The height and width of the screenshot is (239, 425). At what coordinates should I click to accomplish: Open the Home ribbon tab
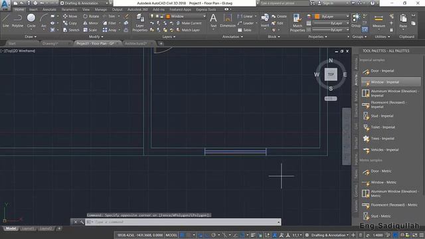[x=19, y=9]
